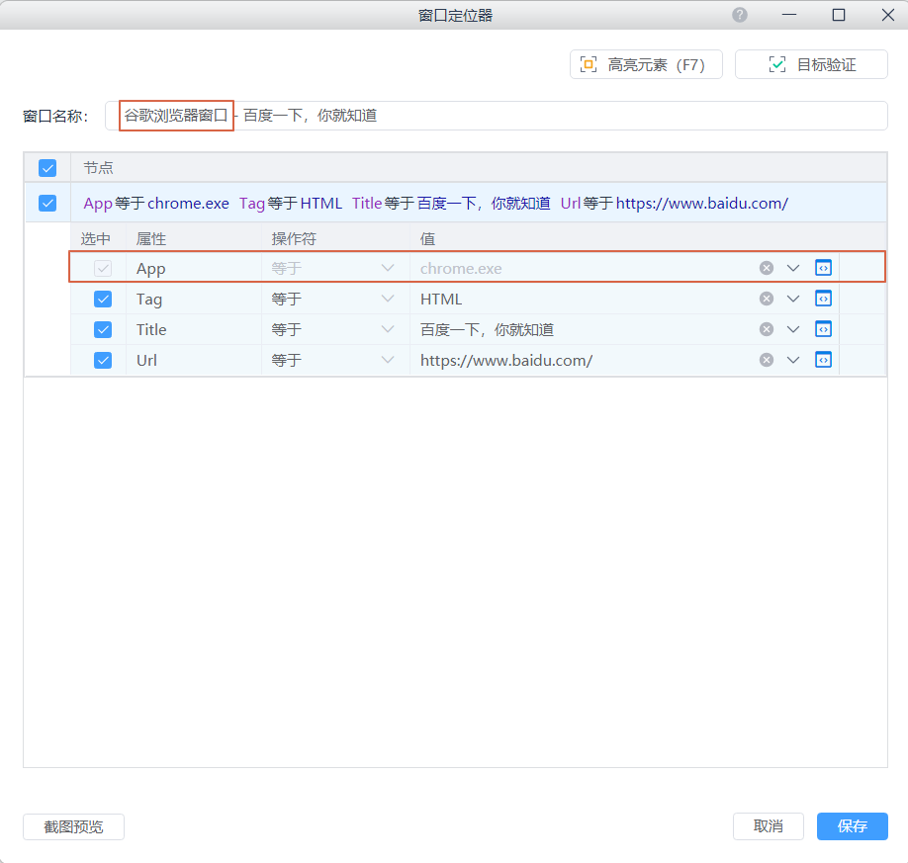Clear the Title value with its X icon
The height and width of the screenshot is (863, 908).
tap(766, 329)
